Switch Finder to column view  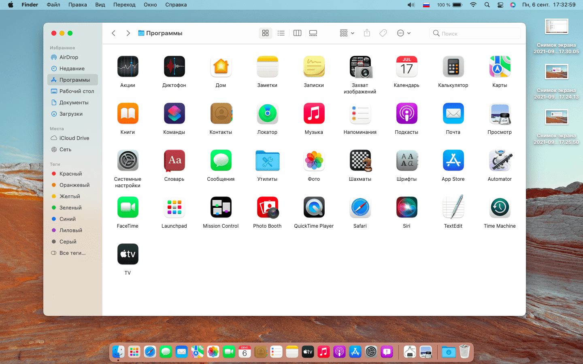[297, 33]
